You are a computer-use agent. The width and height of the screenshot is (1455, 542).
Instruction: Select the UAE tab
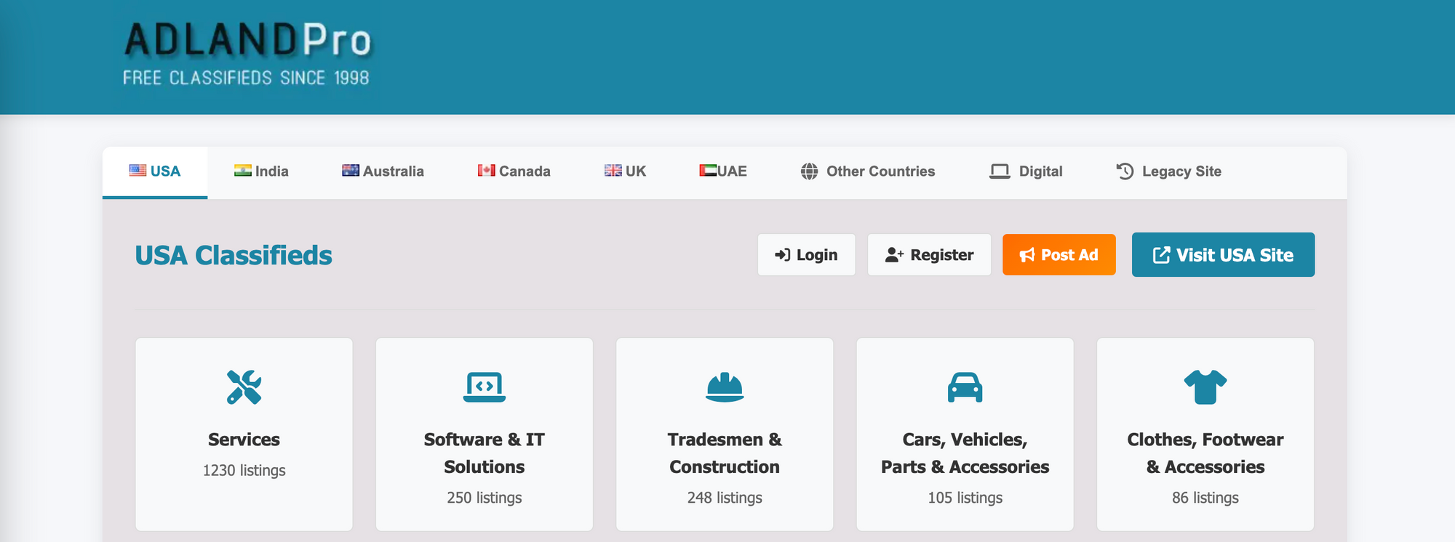point(723,171)
